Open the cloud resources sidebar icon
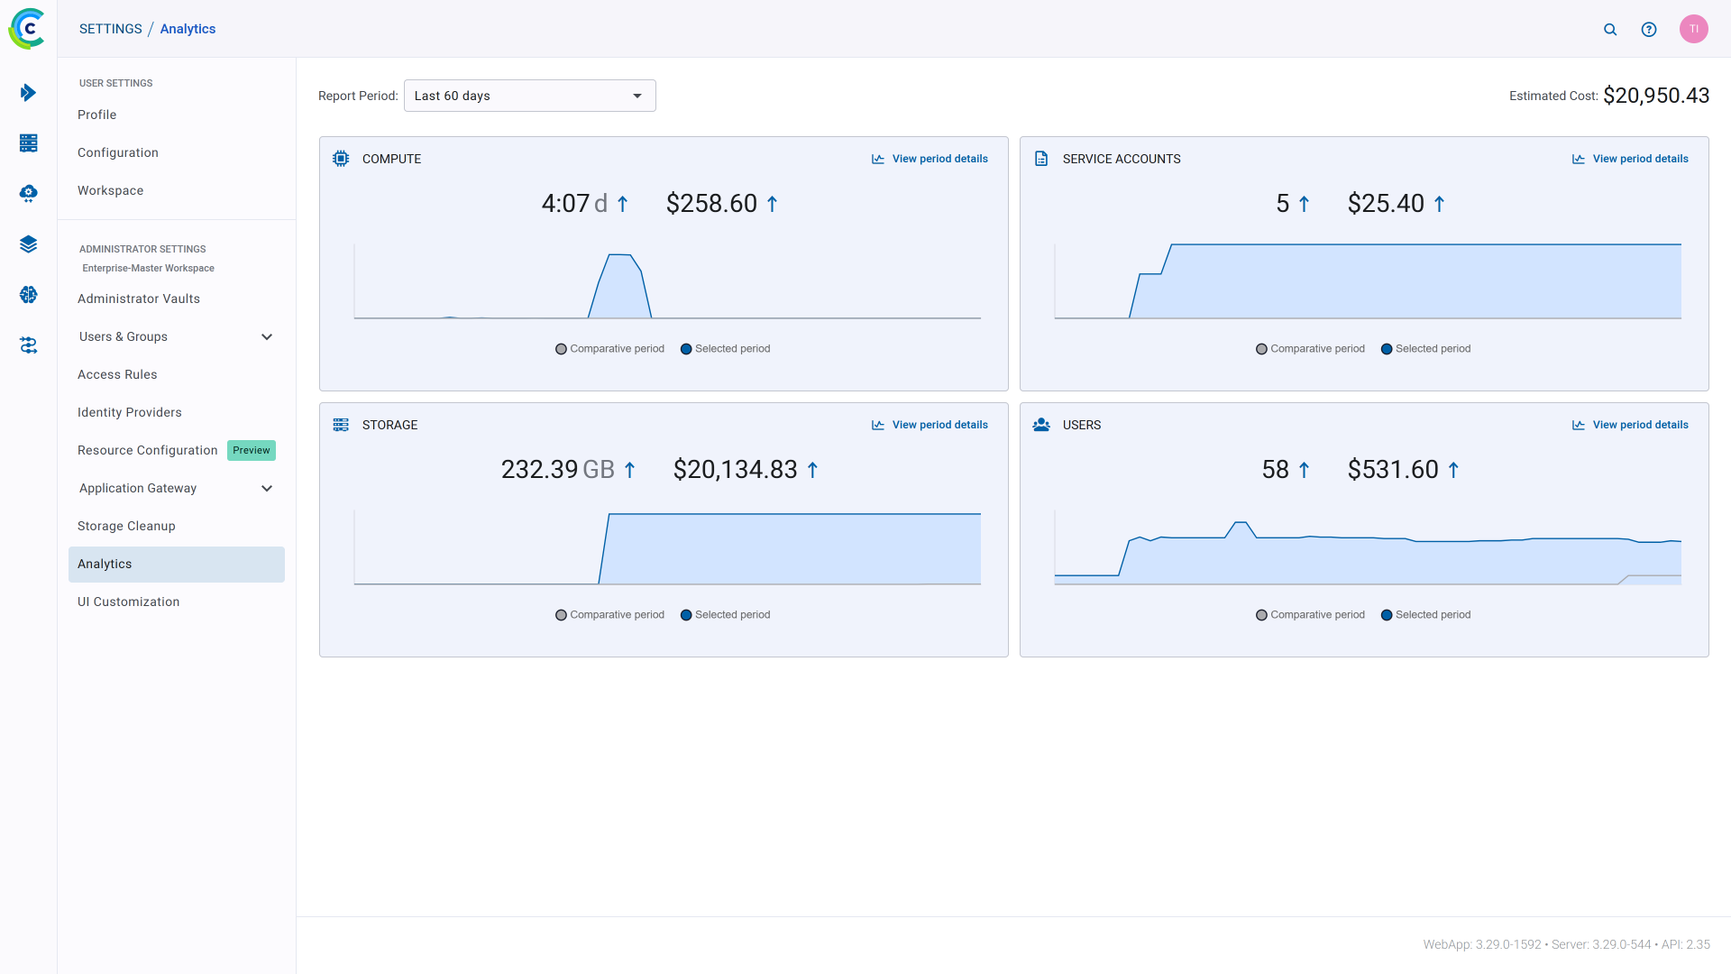 tap(28, 193)
